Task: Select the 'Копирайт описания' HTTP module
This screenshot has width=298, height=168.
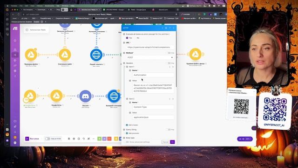Action: coord(114,96)
